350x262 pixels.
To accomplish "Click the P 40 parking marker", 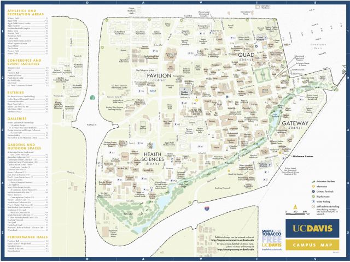I will (184, 103).
